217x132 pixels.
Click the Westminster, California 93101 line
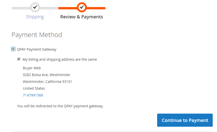point(47,82)
